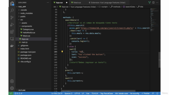The image size is (169, 95).
Task: Change end of line LF setting
Action: (83, 93)
